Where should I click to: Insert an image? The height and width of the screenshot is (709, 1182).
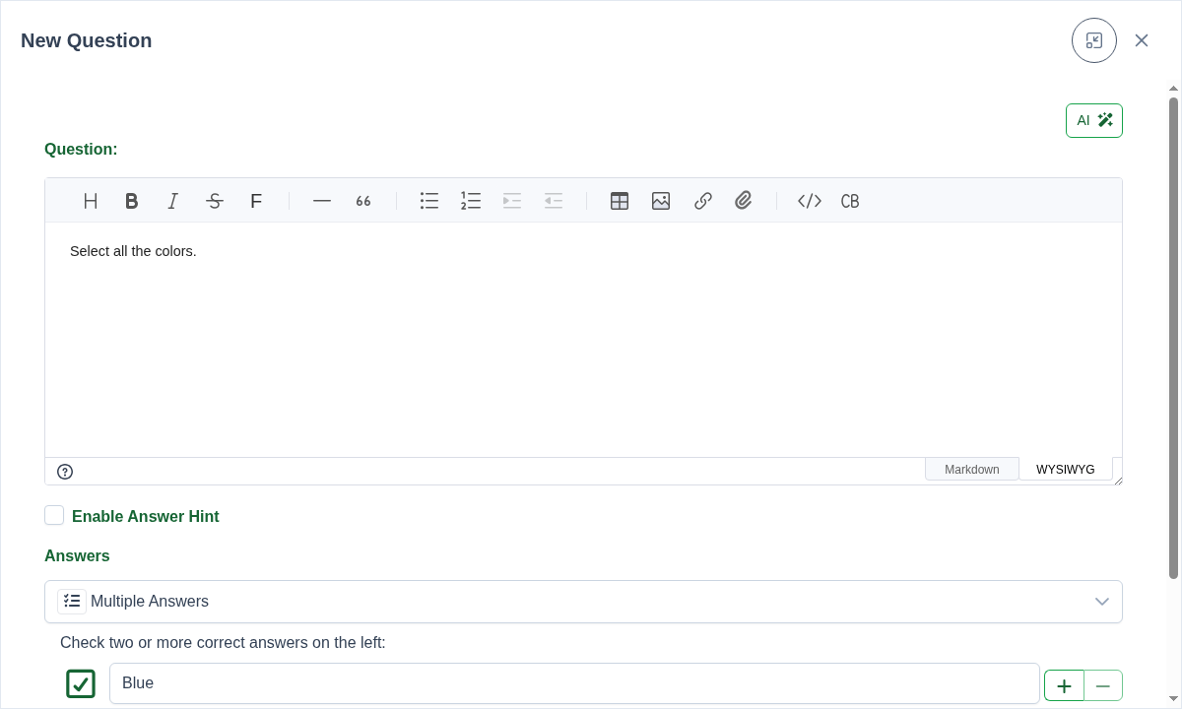click(661, 201)
